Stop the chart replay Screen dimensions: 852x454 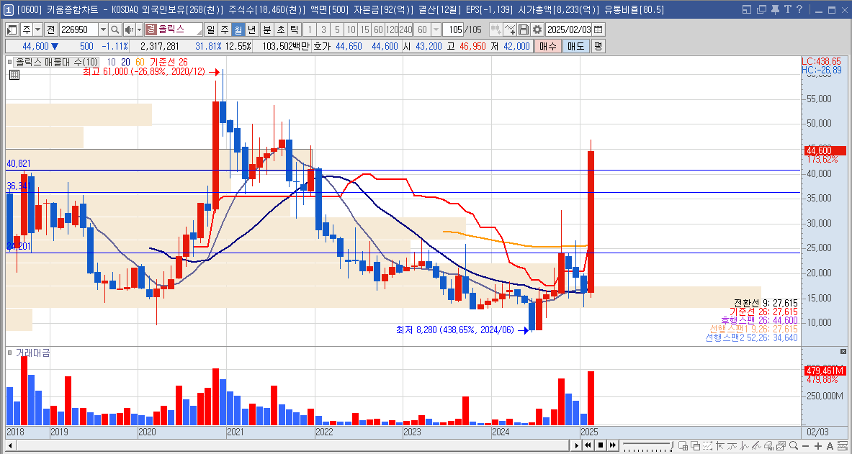click(x=601, y=446)
